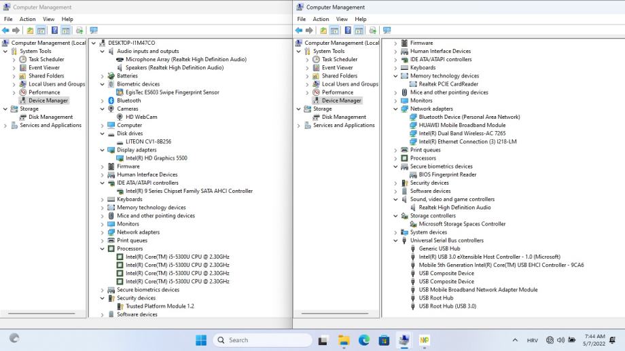Collapse Processors category
This screenshot has width=625, height=351.
(102, 248)
